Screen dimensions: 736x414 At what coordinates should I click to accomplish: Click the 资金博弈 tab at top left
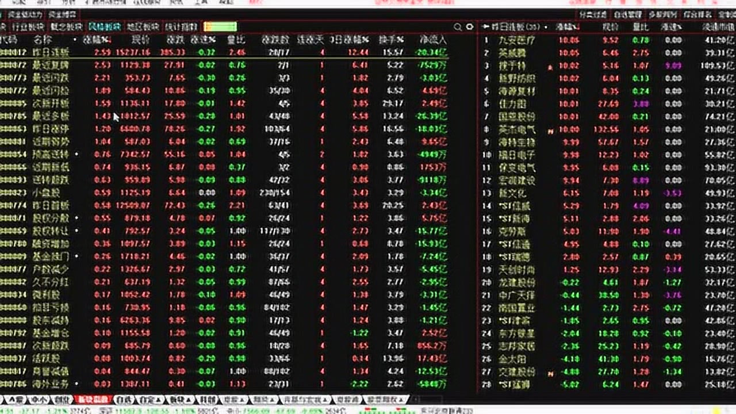(62, 14)
